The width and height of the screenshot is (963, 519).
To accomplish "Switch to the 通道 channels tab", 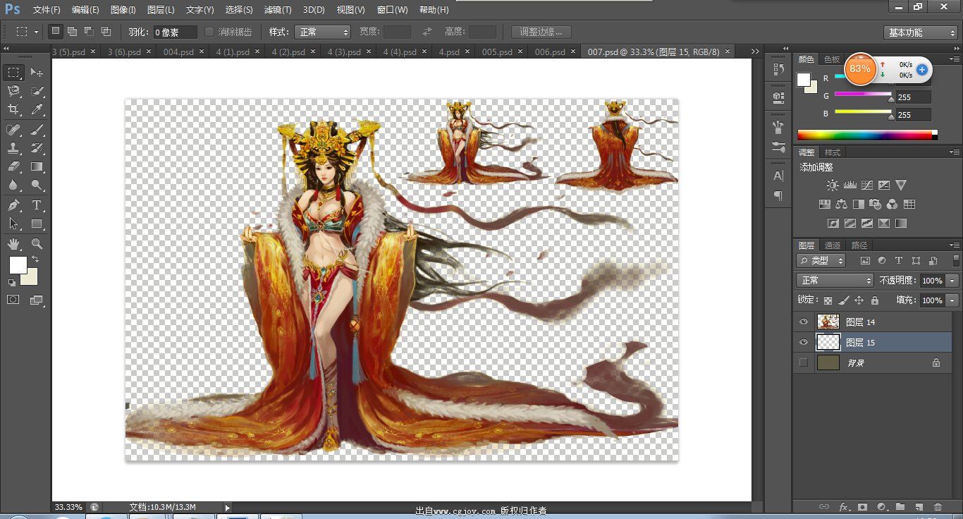I will click(x=833, y=245).
